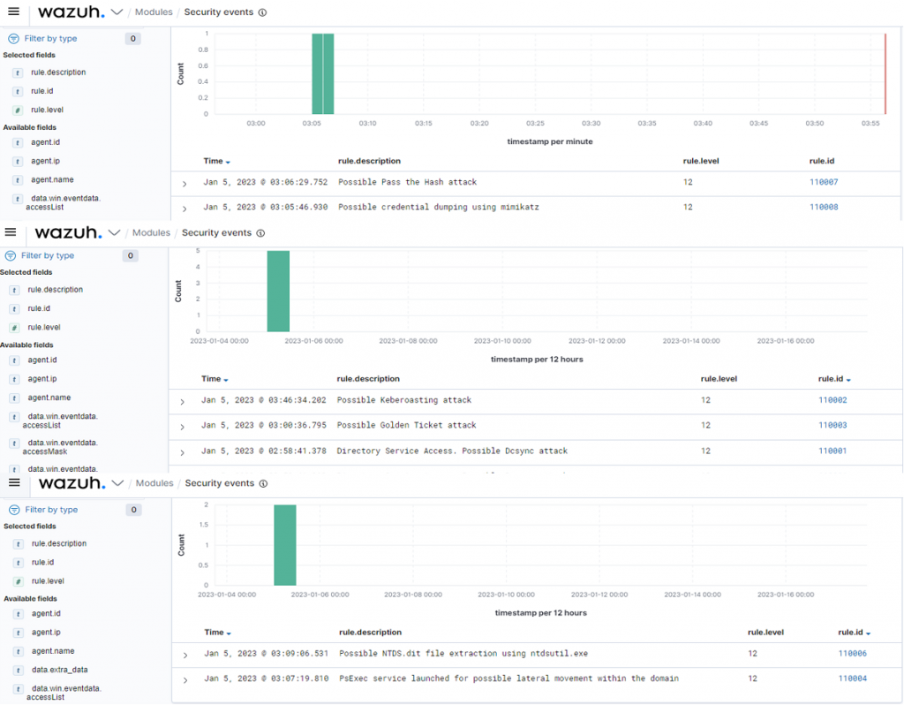The height and width of the screenshot is (705, 904).
Task: Open rule ID 110007 link
Action: click(x=824, y=182)
